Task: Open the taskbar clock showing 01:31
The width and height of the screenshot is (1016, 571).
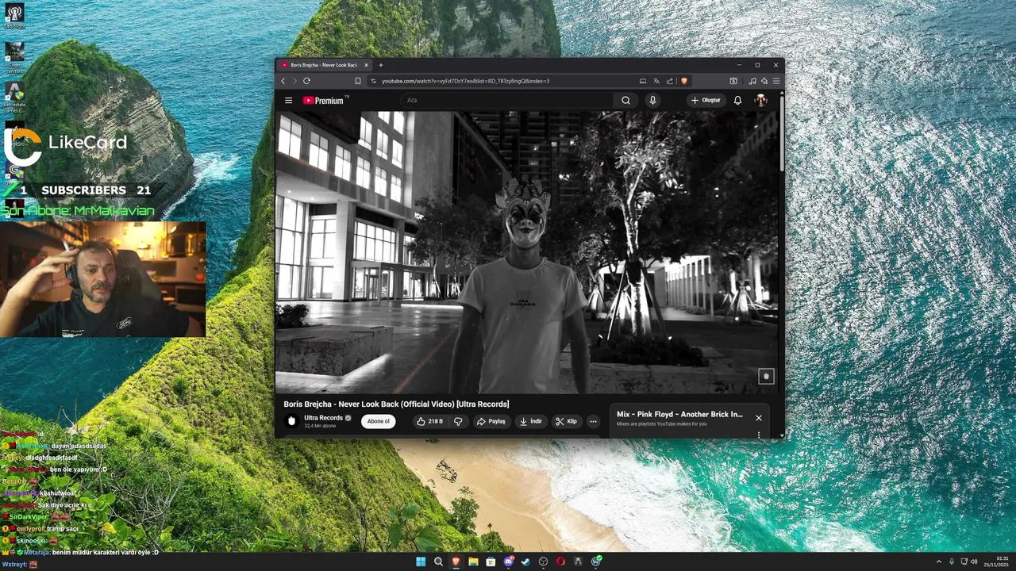Action: (x=997, y=561)
